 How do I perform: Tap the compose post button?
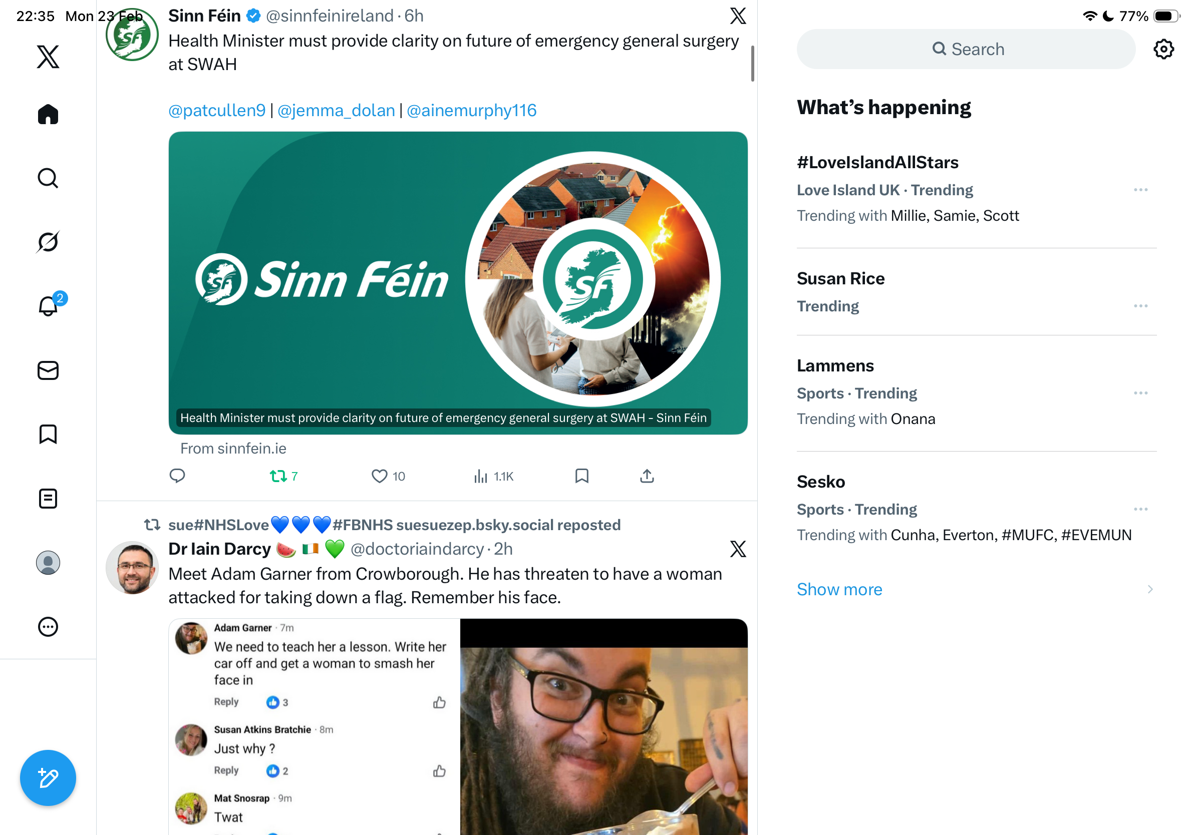coord(48,777)
